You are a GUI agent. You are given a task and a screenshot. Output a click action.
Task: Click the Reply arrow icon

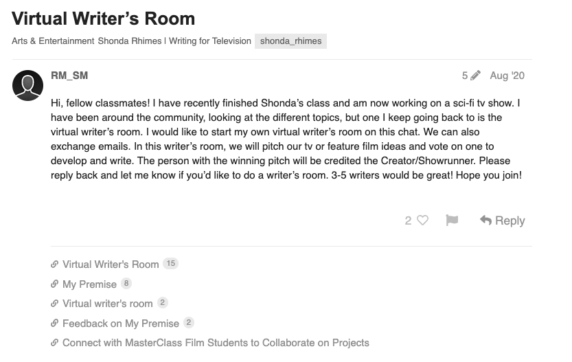[x=485, y=220]
